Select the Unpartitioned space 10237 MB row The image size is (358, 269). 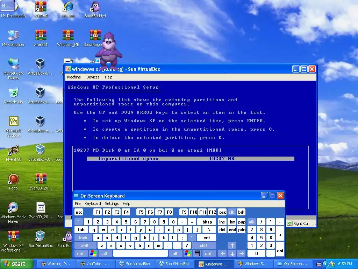191,159
